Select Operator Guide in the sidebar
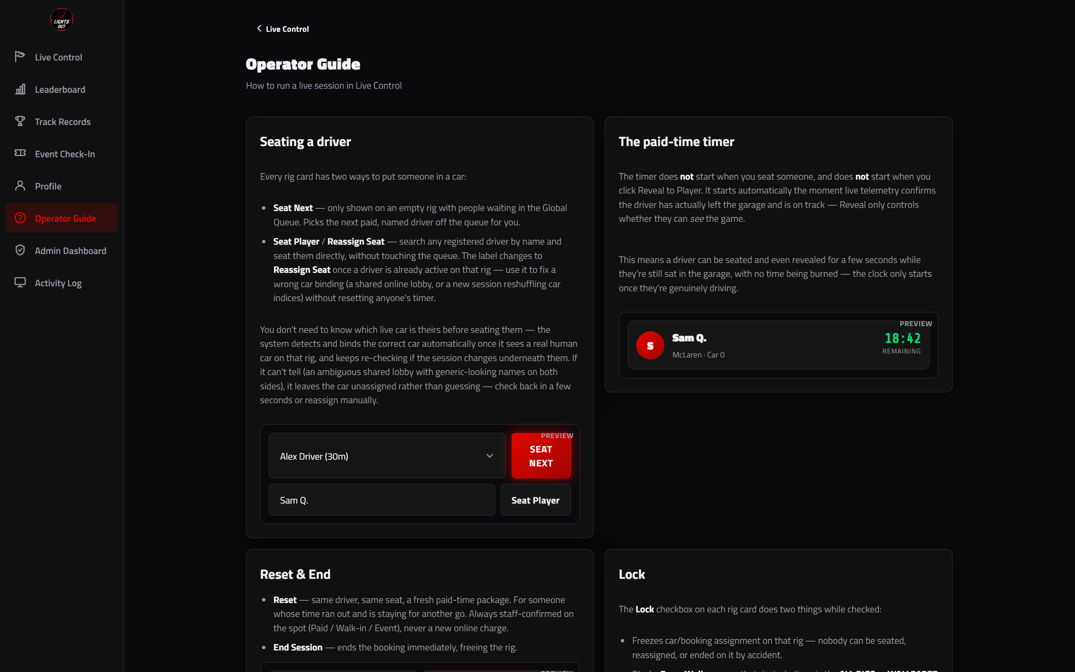1075x672 pixels. click(61, 218)
